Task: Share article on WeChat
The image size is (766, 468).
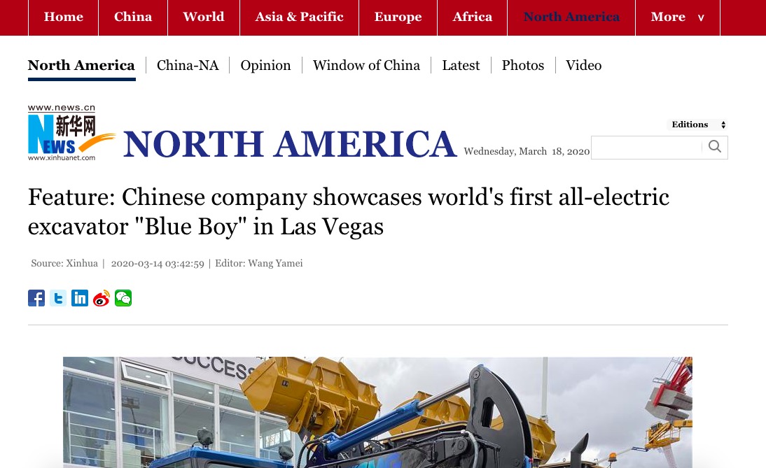Action: pyautogui.click(x=123, y=298)
